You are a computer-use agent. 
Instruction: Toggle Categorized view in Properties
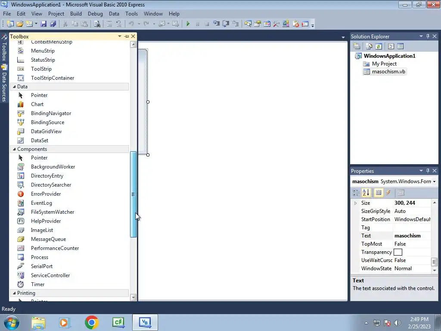point(356,193)
